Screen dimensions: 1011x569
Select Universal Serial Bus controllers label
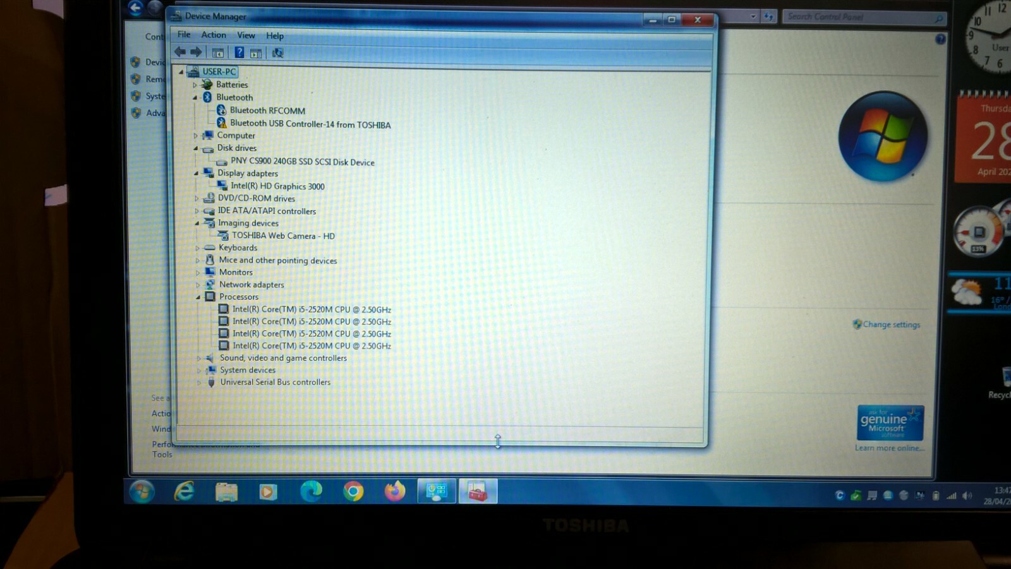[x=275, y=382]
